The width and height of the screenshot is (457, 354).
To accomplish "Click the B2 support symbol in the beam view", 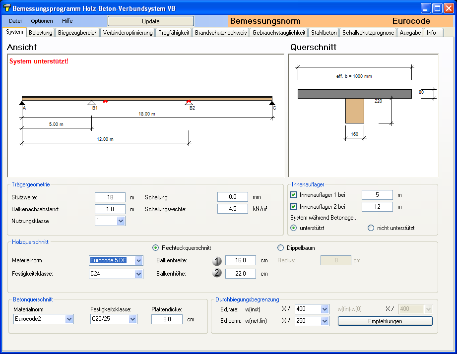I will pos(189,103).
